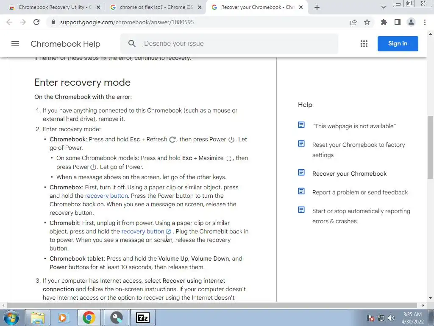Viewport: 434px width, 326px height.
Task: Open Report a problem or send feedback
Action: 360,192
